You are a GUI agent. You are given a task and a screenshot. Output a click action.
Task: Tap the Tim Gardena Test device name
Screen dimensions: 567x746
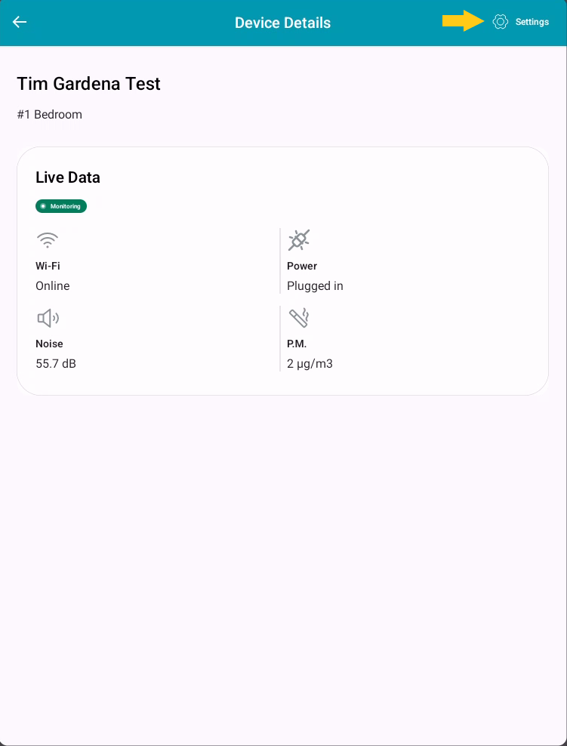point(88,84)
